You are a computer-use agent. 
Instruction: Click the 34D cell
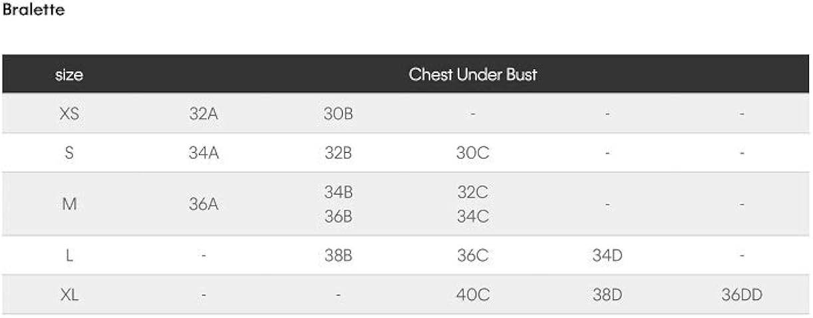click(x=607, y=256)
